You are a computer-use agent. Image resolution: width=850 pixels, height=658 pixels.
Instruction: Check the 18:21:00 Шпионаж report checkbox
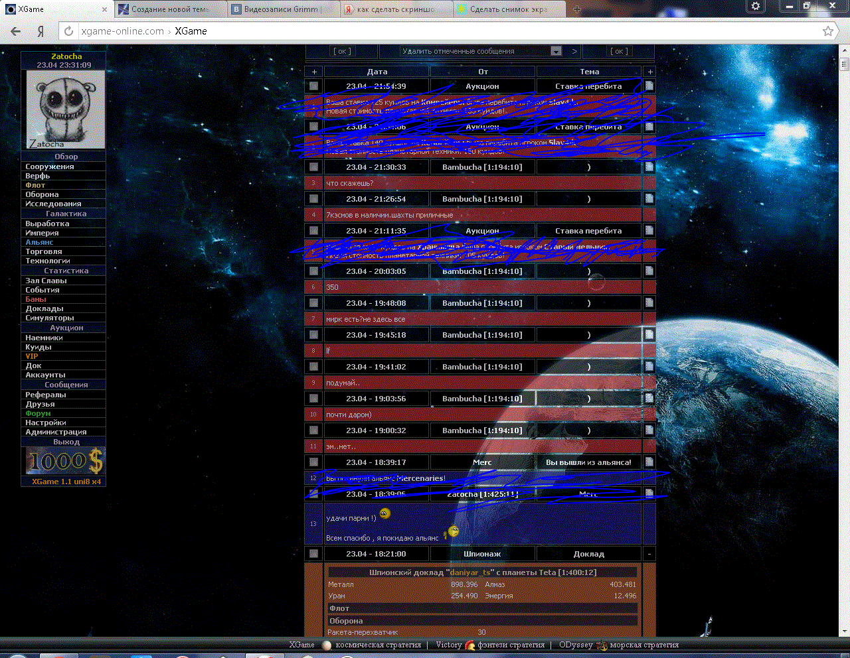[x=313, y=554]
